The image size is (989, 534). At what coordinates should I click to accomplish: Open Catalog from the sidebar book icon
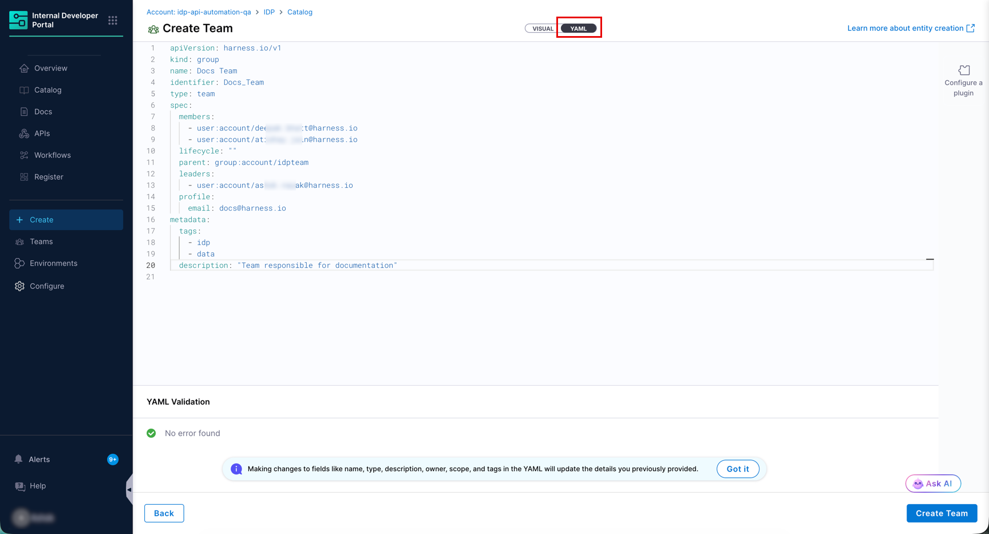(x=24, y=90)
